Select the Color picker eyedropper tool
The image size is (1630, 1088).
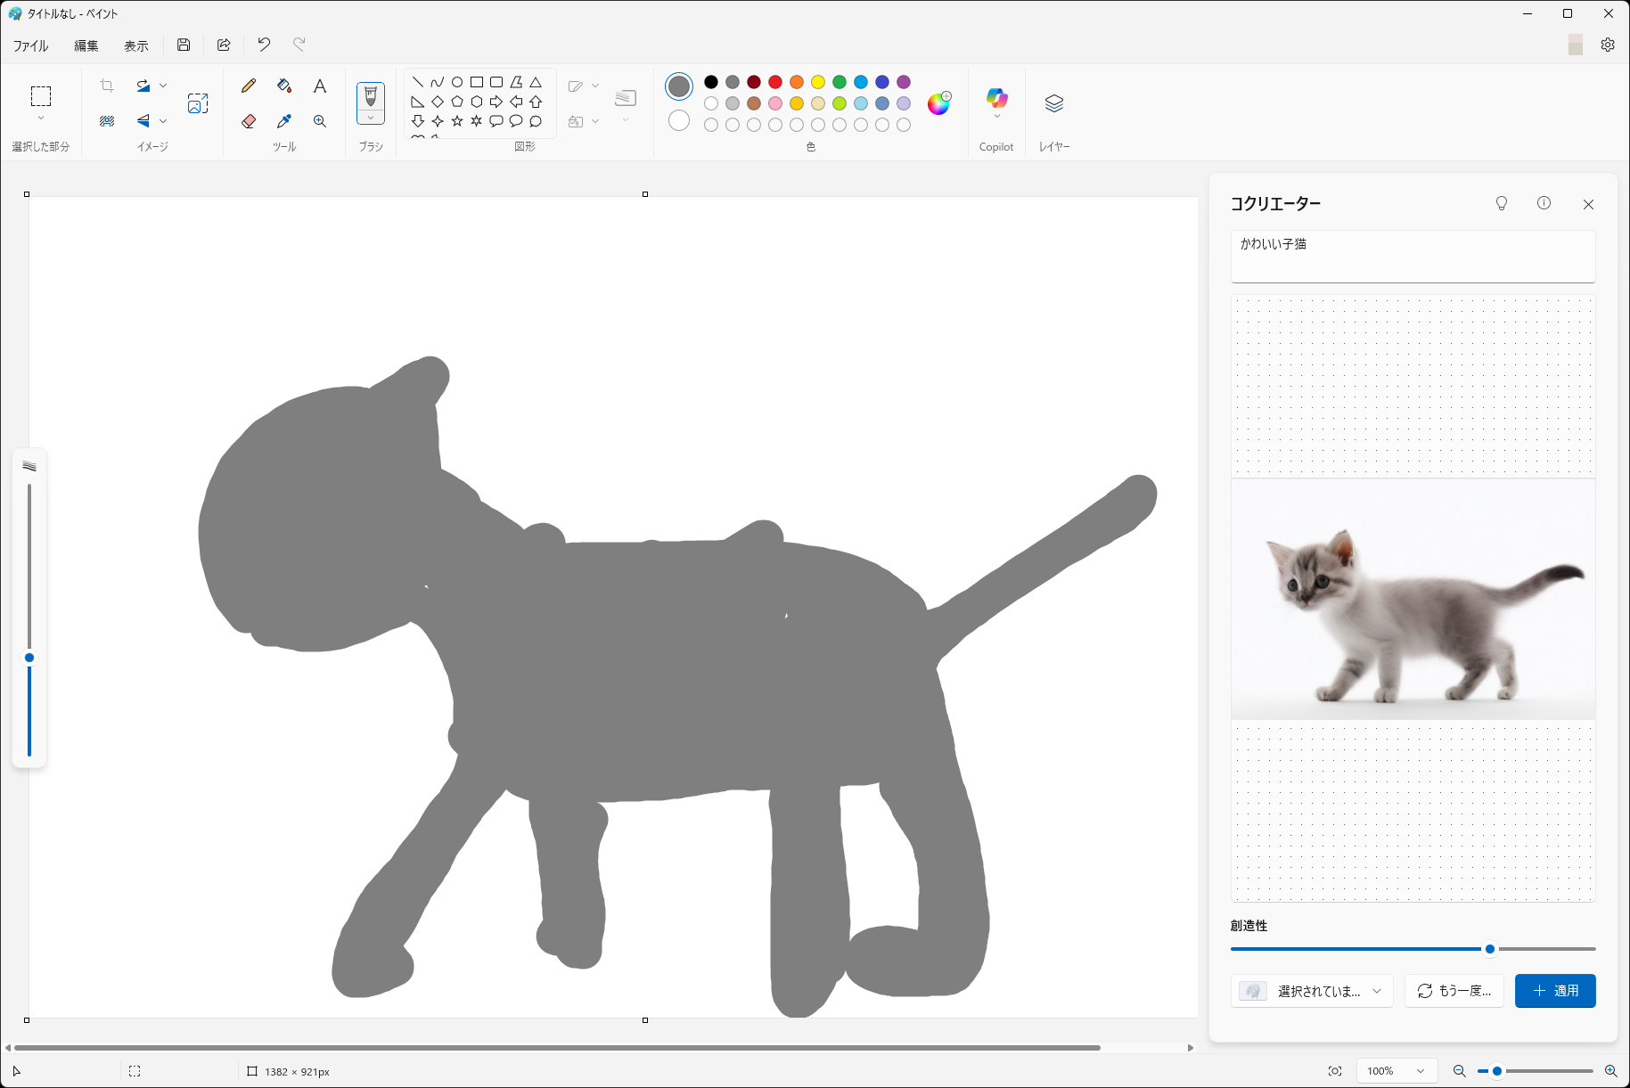pos(283,121)
